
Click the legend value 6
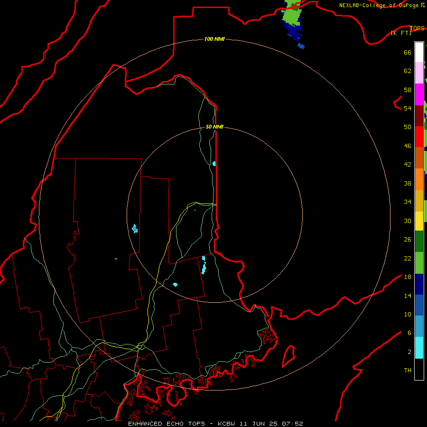(409, 333)
